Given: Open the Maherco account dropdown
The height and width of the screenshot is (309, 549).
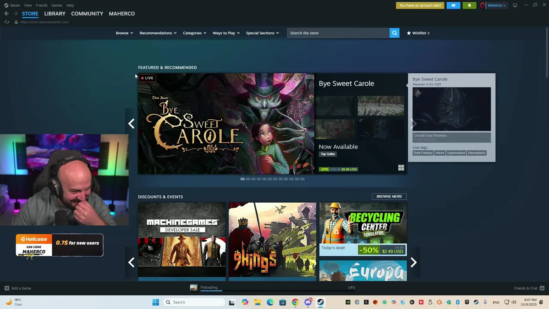Looking at the screenshot, I should click(x=497, y=6).
